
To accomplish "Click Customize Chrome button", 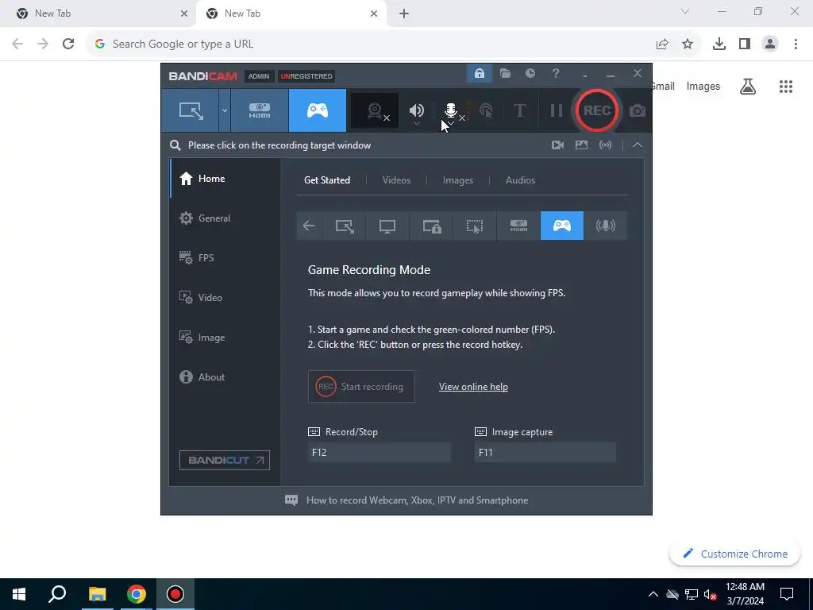I will pyautogui.click(x=734, y=554).
